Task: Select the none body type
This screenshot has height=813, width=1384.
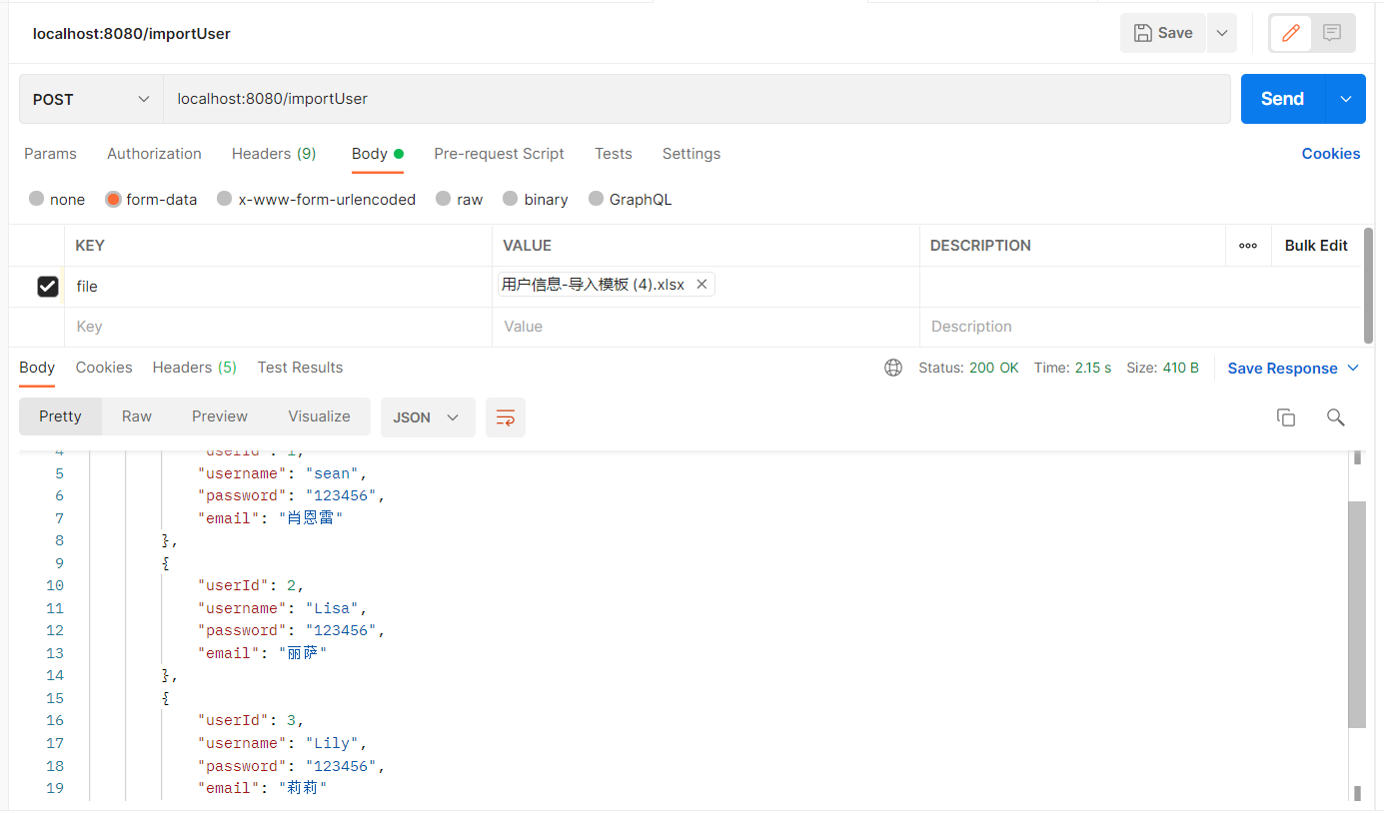Action: (x=37, y=199)
